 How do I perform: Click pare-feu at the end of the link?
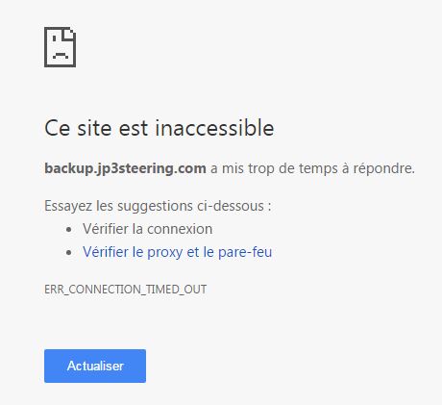[x=245, y=253]
